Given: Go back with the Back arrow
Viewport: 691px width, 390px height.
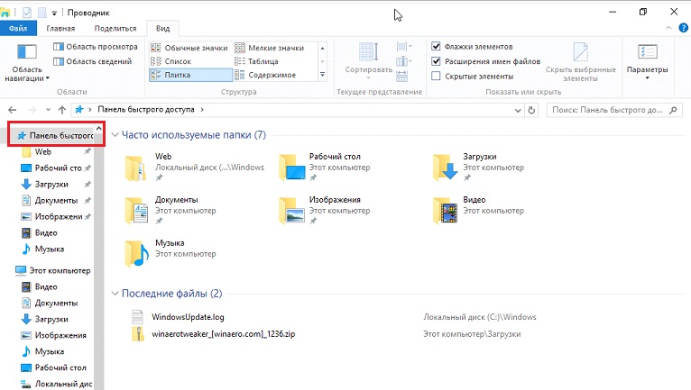Looking at the screenshot, I should pos(13,110).
